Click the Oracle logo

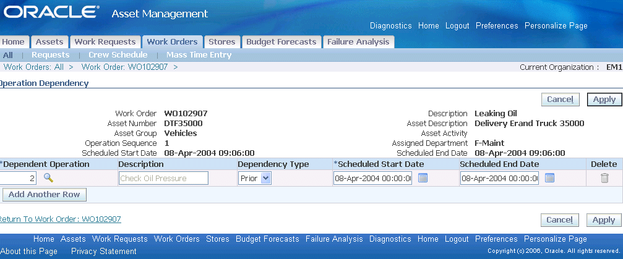pos(51,12)
